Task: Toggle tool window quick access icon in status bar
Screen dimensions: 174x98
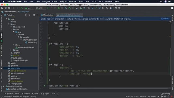Action: (2, 97)
